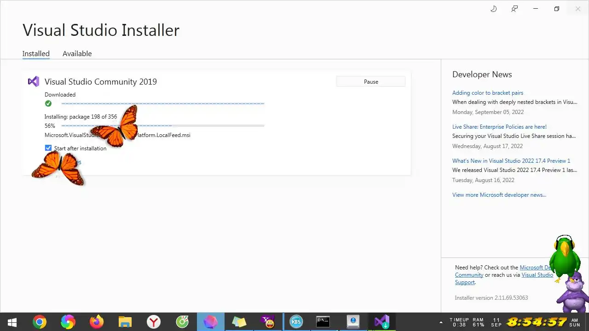Click the taskbar clock showing 8:54:57
589x331 pixels.
tap(537, 322)
